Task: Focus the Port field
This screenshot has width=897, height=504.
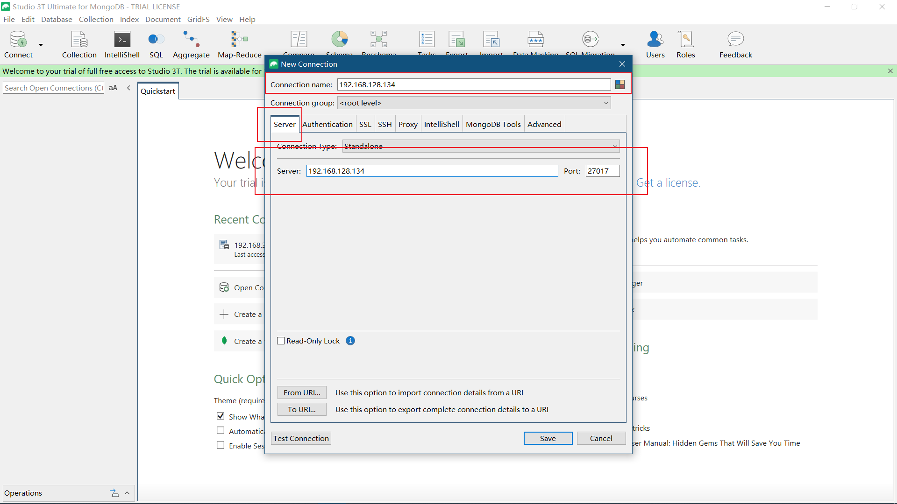Action: 603,171
